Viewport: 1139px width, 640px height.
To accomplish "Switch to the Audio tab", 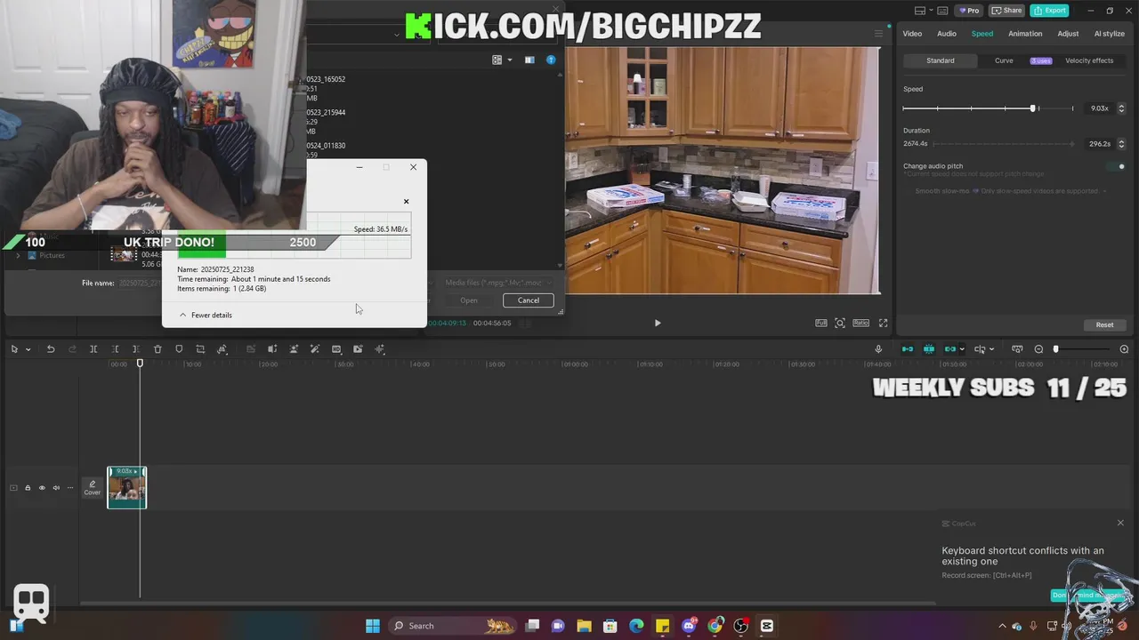I will 947,34.
